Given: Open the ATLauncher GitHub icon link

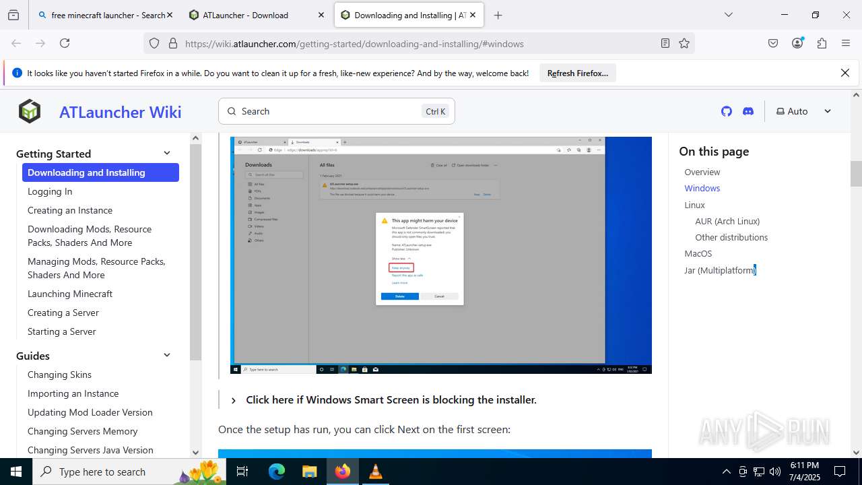Looking at the screenshot, I should click(x=726, y=111).
